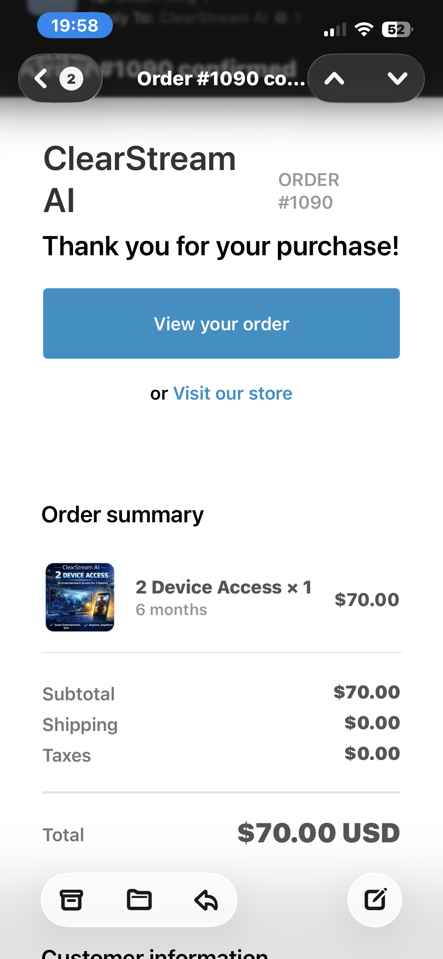This screenshot has width=443, height=959.
Task: Tap the ClearStream AI store heading
Action: [140, 180]
